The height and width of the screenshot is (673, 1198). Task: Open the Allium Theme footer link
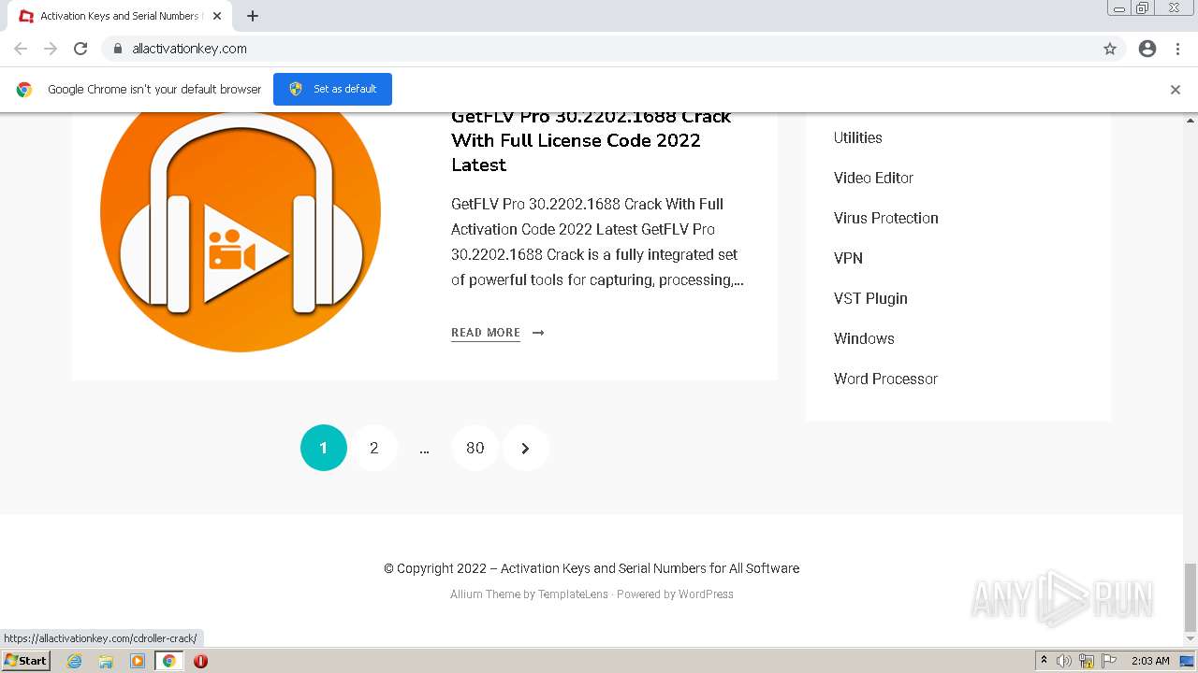pos(485,594)
